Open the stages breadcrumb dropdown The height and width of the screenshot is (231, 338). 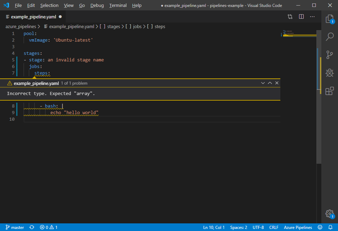click(113, 26)
